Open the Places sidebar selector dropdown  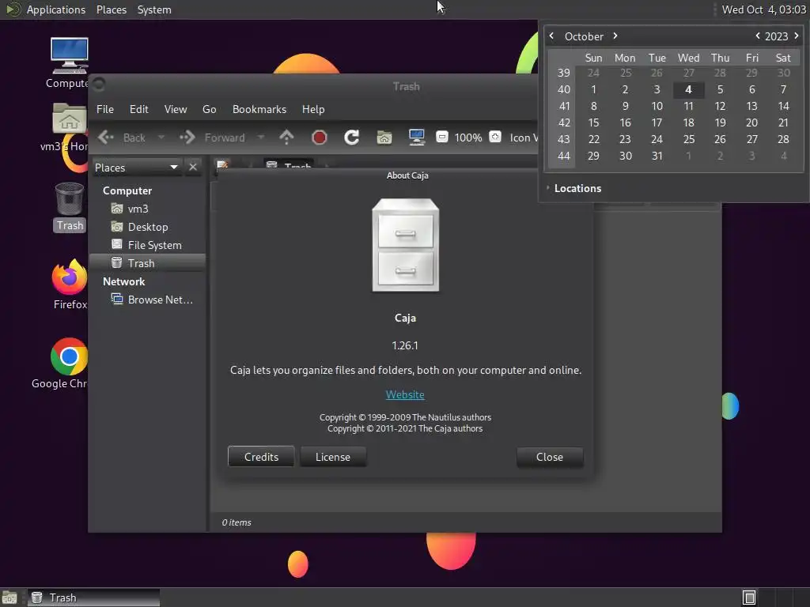136,168
